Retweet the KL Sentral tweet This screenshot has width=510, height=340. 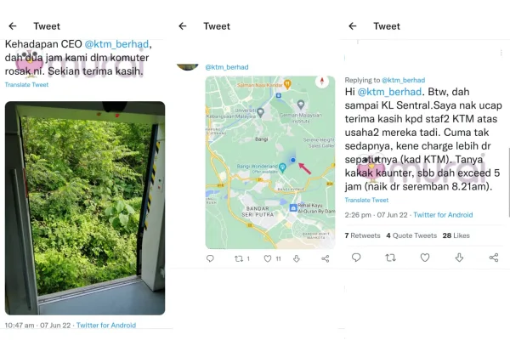click(x=391, y=257)
